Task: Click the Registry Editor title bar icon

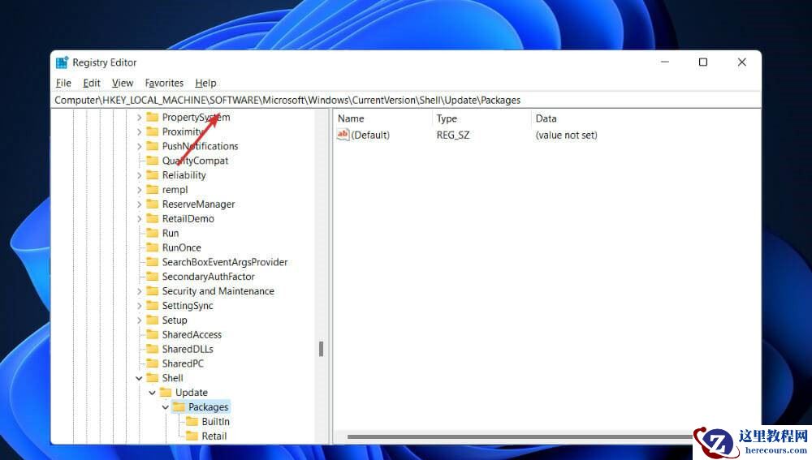Action: 63,62
